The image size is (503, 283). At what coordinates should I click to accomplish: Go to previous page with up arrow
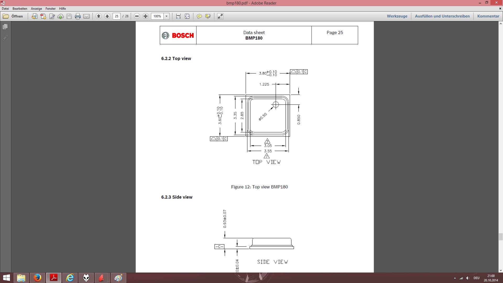point(99,16)
